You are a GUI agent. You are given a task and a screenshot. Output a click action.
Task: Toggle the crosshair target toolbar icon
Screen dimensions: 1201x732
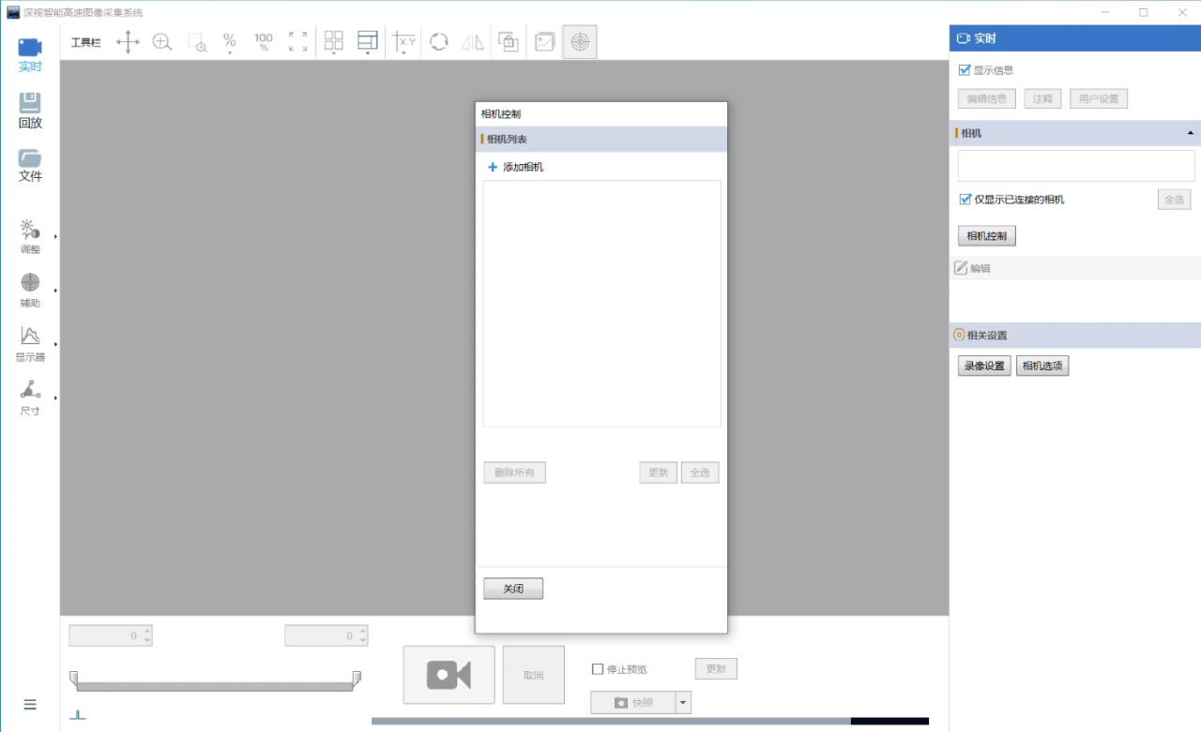[x=580, y=42]
